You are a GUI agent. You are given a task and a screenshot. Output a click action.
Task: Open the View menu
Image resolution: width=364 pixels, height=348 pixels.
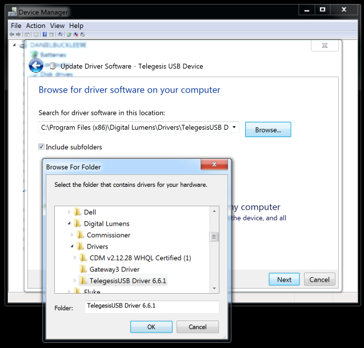coord(57,26)
